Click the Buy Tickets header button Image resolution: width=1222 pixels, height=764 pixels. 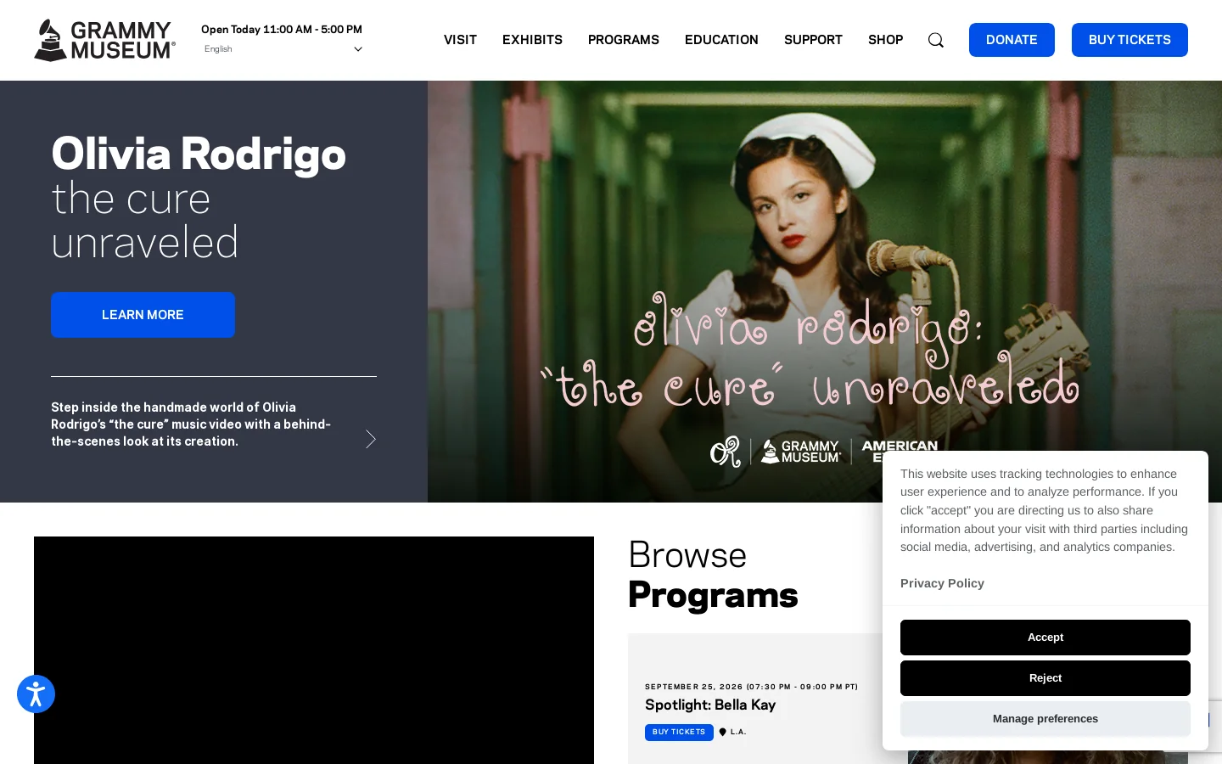pos(1130,40)
